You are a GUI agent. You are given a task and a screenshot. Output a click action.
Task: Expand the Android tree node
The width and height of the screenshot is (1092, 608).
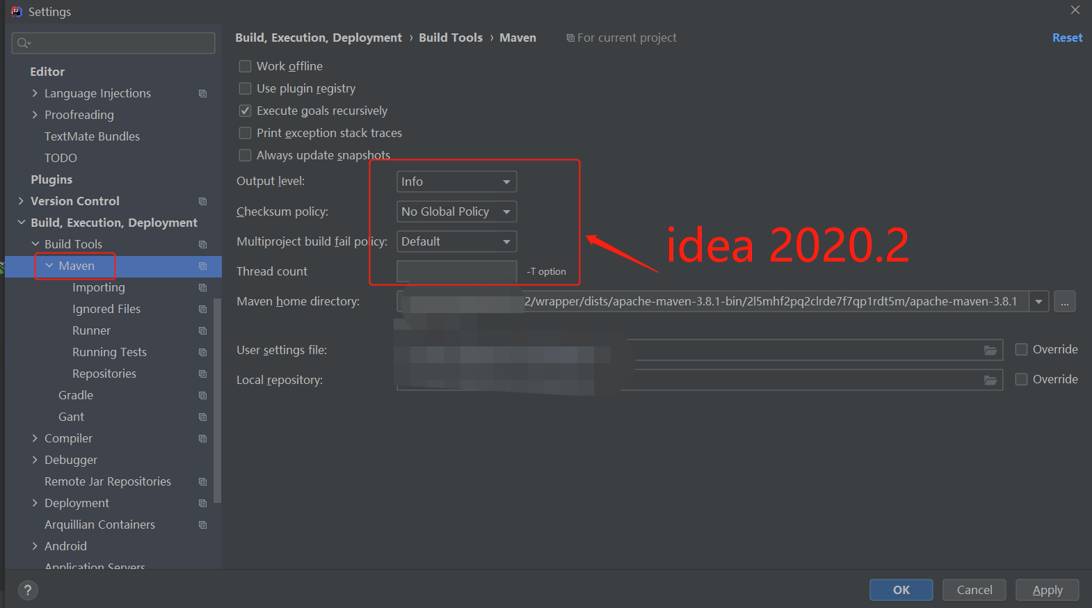click(x=35, y=546)
